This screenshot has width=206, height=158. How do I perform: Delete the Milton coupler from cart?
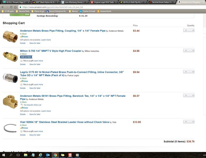[x=23, y=64]
